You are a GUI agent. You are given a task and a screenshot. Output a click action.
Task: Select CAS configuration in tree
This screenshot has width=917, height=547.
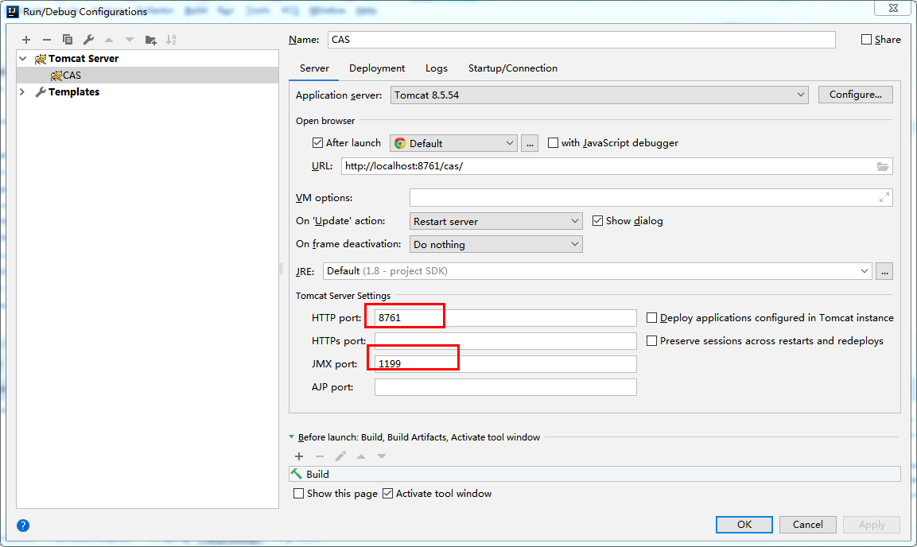[147, 76]
